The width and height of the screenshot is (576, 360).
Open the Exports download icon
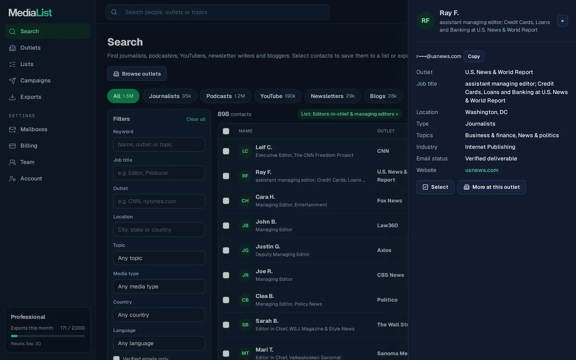(12, 97)
